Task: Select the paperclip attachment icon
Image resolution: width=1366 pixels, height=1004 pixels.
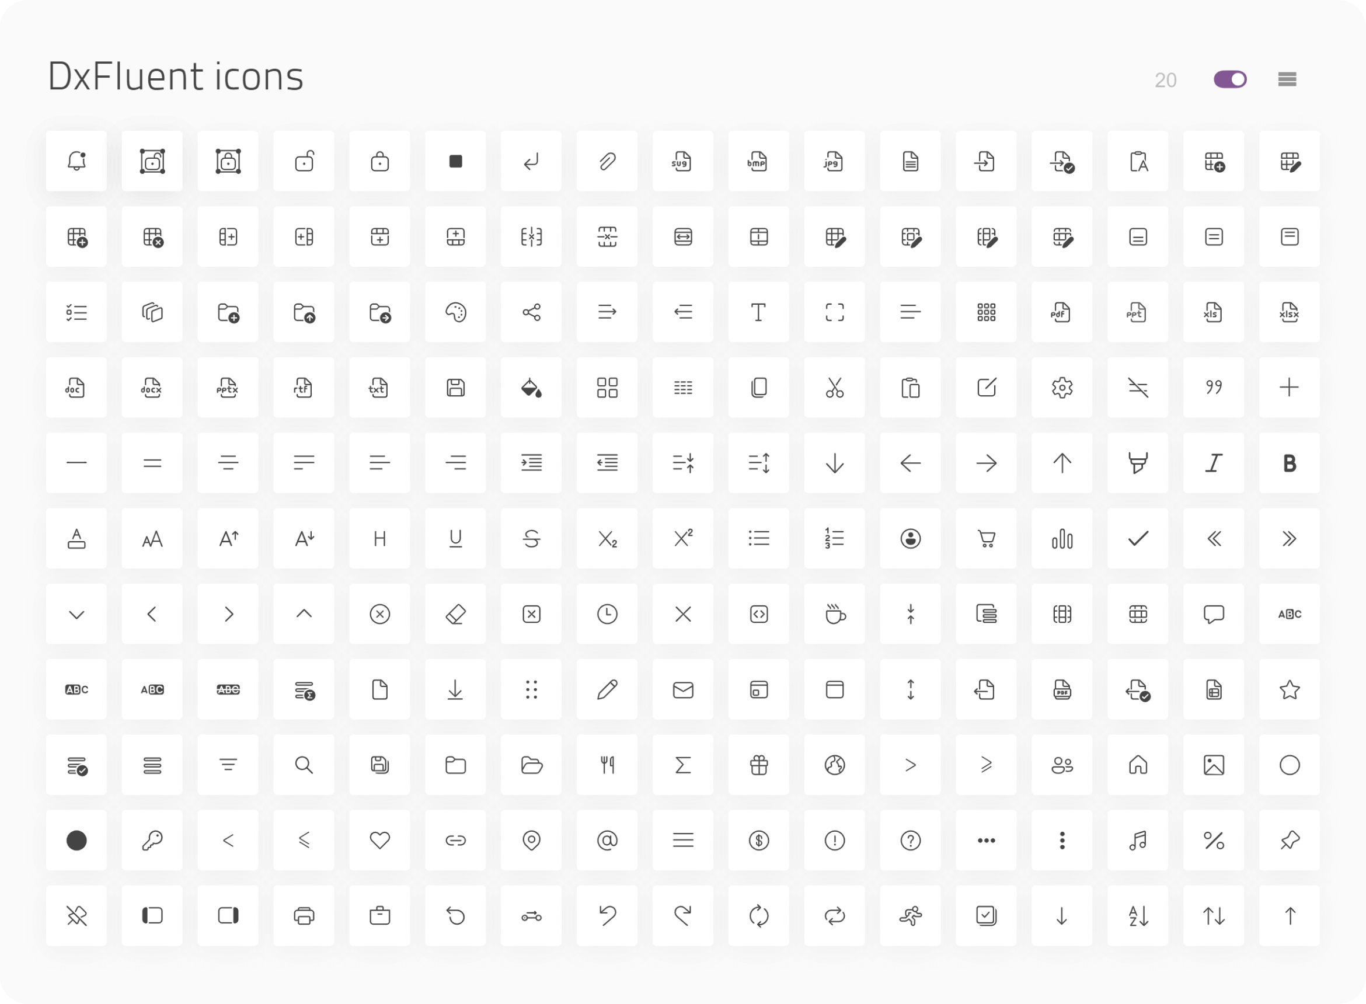Action: [x=607, y=161]
